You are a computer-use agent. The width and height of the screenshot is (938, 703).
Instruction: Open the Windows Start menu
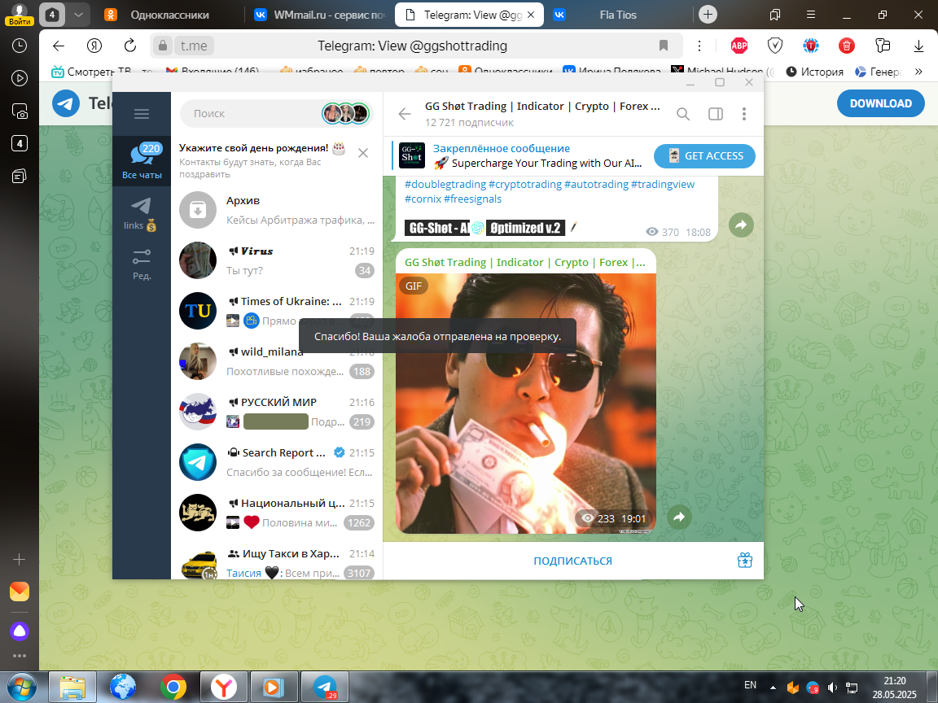pyautogui.click(x=21, y=687)
